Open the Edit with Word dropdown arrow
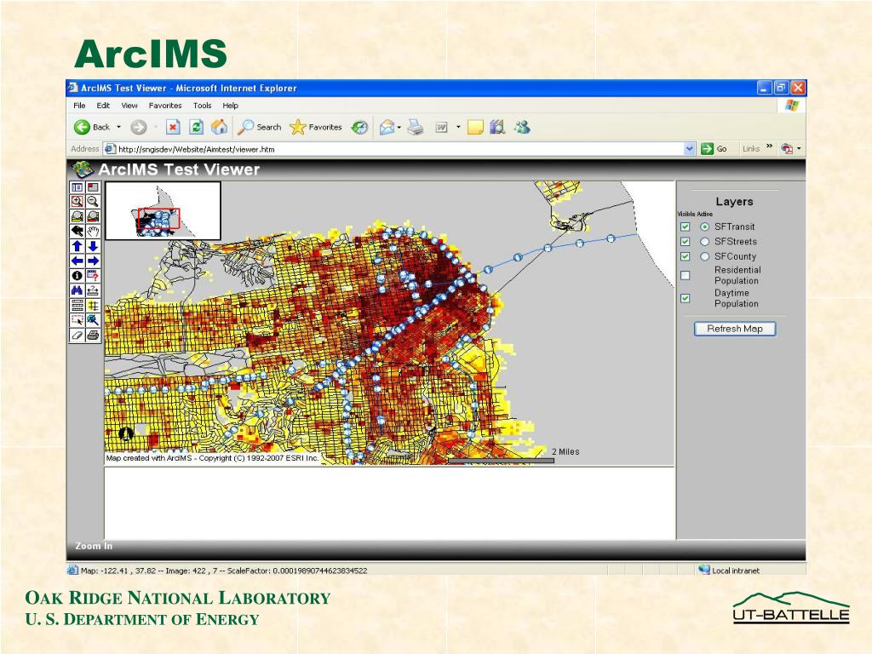Viewport: 872px width, 654px height. tap(458, 128)
